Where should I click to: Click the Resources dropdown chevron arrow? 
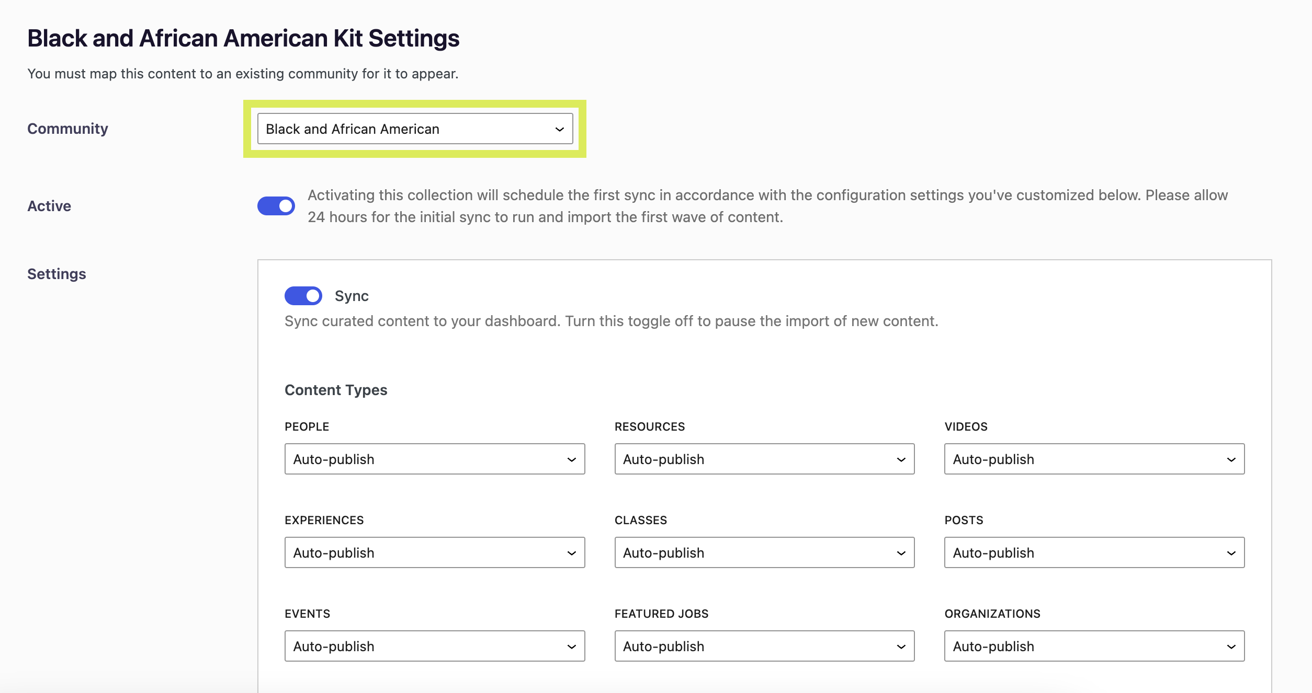click(901, 459)
